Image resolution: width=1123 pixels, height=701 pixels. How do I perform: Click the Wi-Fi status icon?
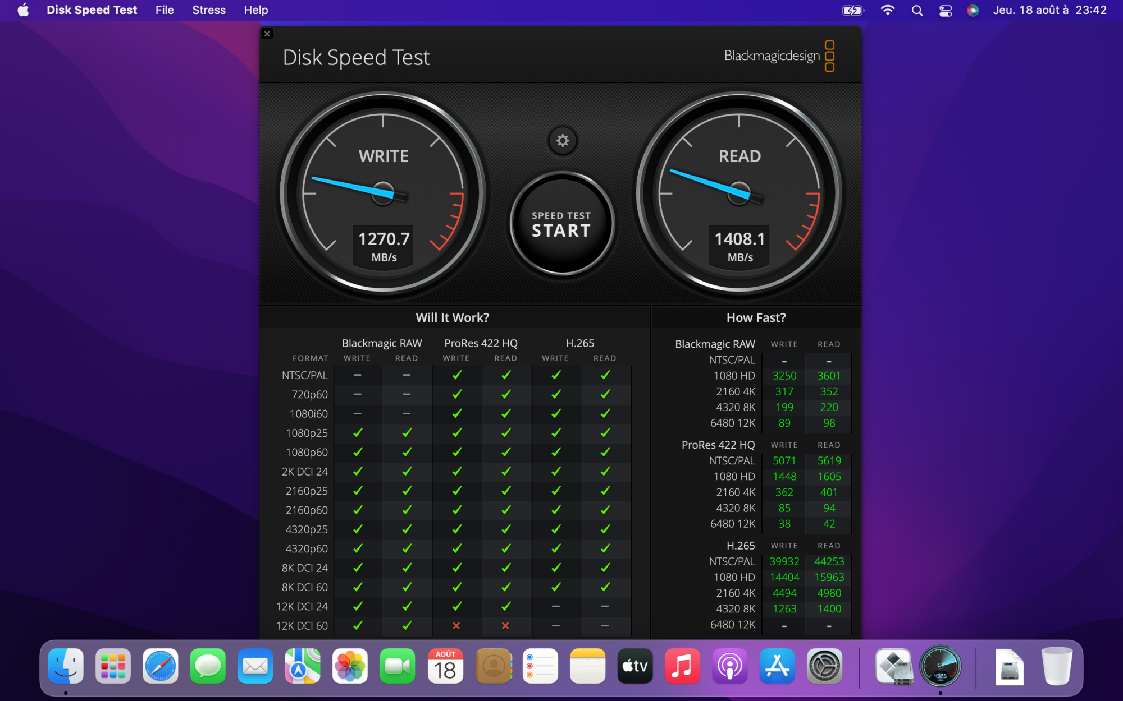tap(888, 10)
